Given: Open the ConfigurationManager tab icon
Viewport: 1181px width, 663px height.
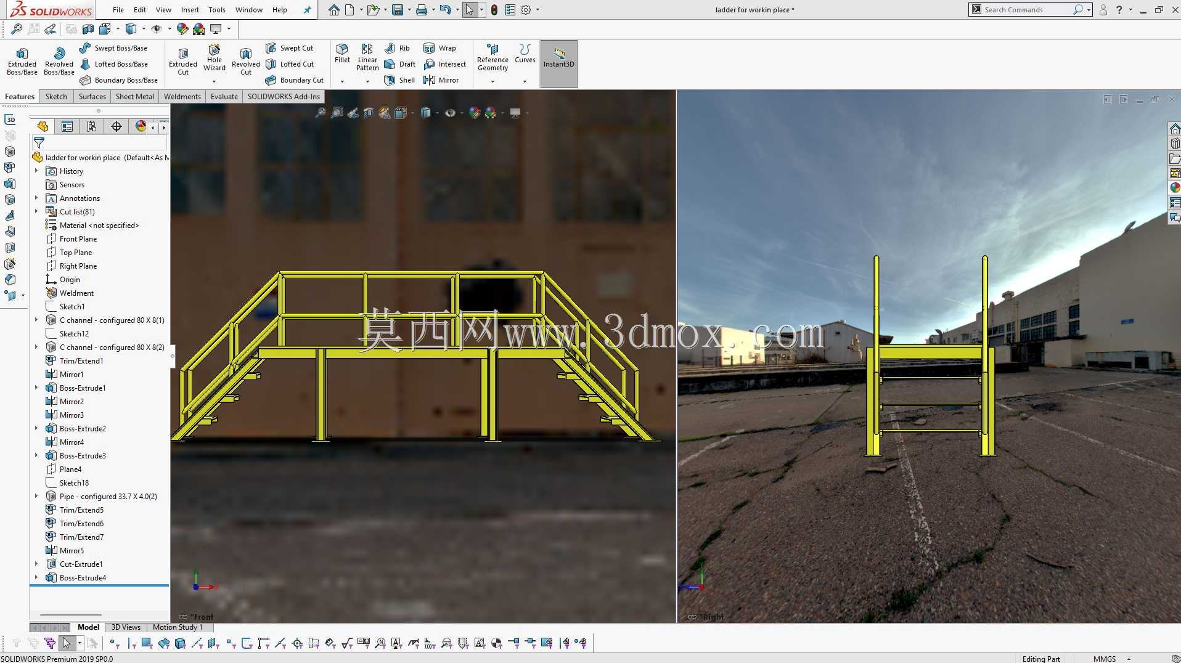Looking at the screenshot, I should 92,126.
